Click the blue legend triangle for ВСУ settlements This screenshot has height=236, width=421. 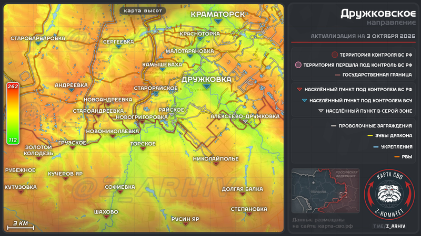(x=305, y=101)
